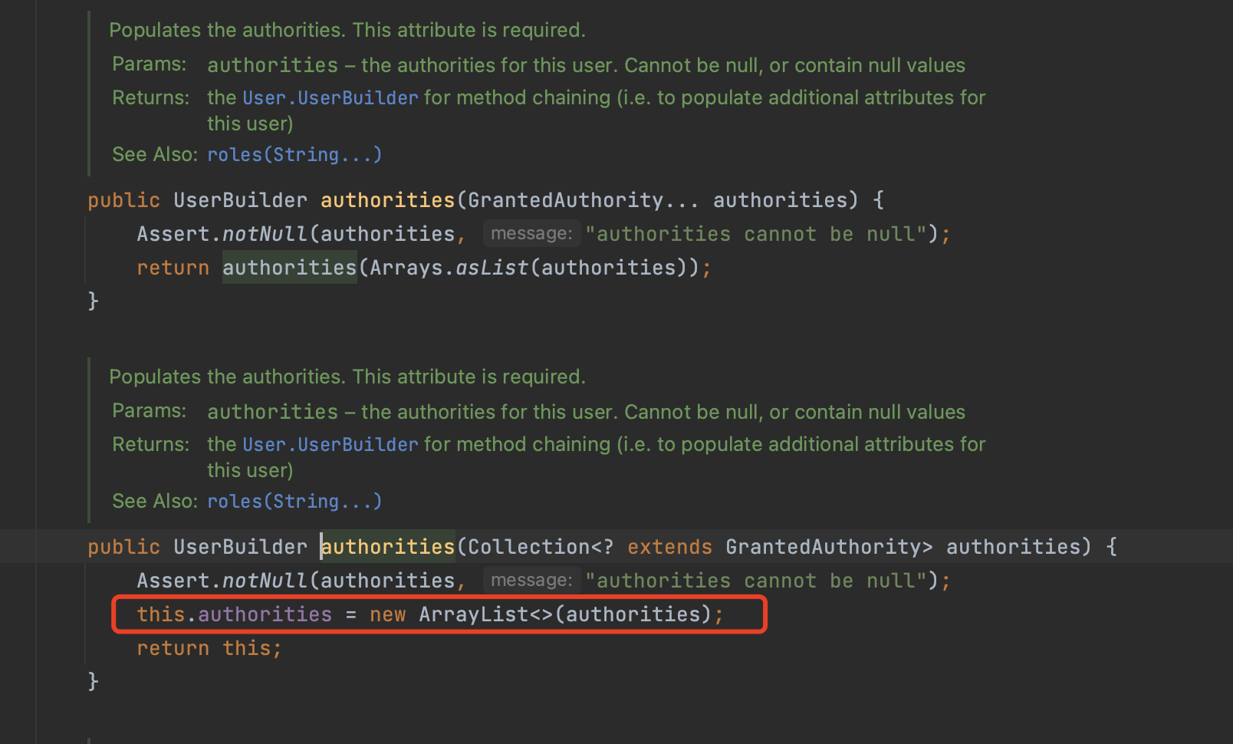Screen dimensions: 1233x744
Task: Click the closing brace of first method
Action: (92, 301)
